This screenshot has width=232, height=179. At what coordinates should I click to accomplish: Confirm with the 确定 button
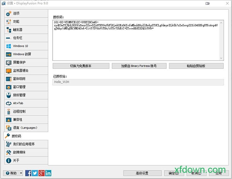point(174,173)
